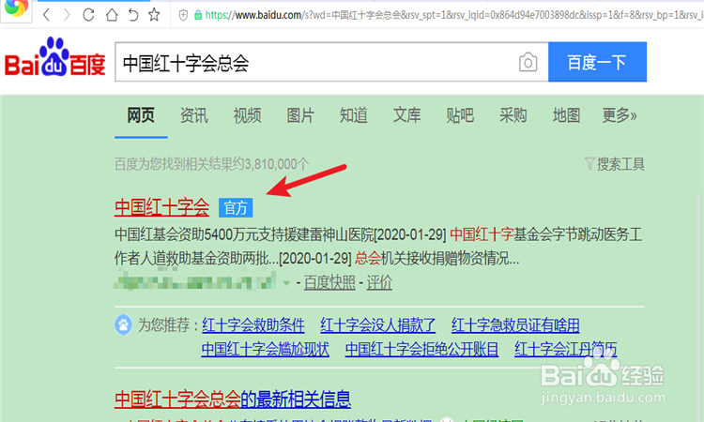Image resolution: width=704 pixels, height=422 pixels.
Task: Expand the 更多» tab menu
Action: [x=620, y=115]
